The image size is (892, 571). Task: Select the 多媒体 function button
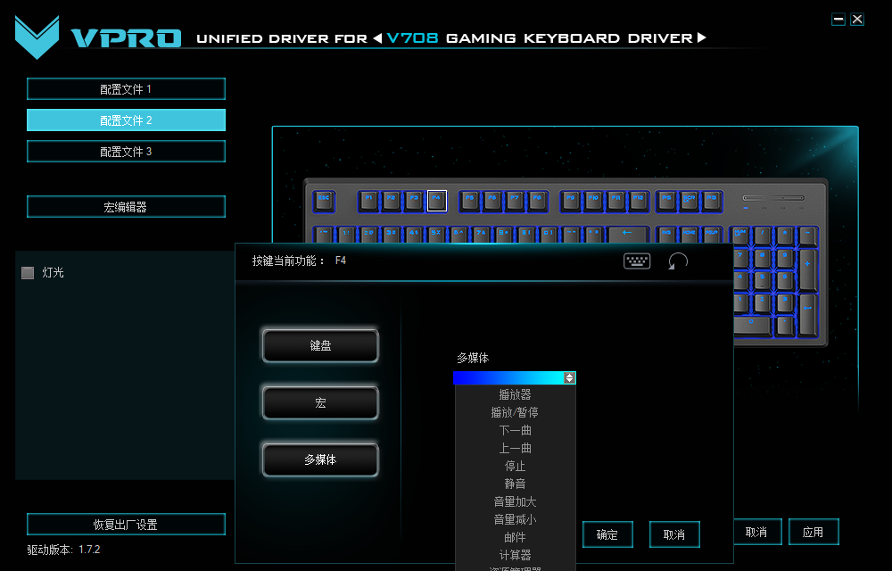click(320, 459)
